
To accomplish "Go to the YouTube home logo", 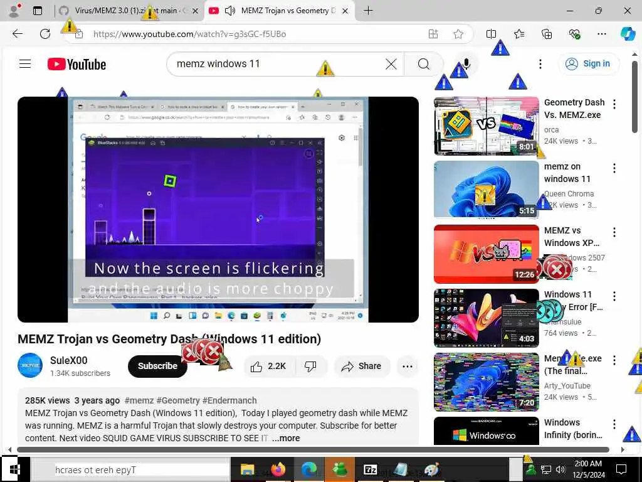I will [76, 65].
